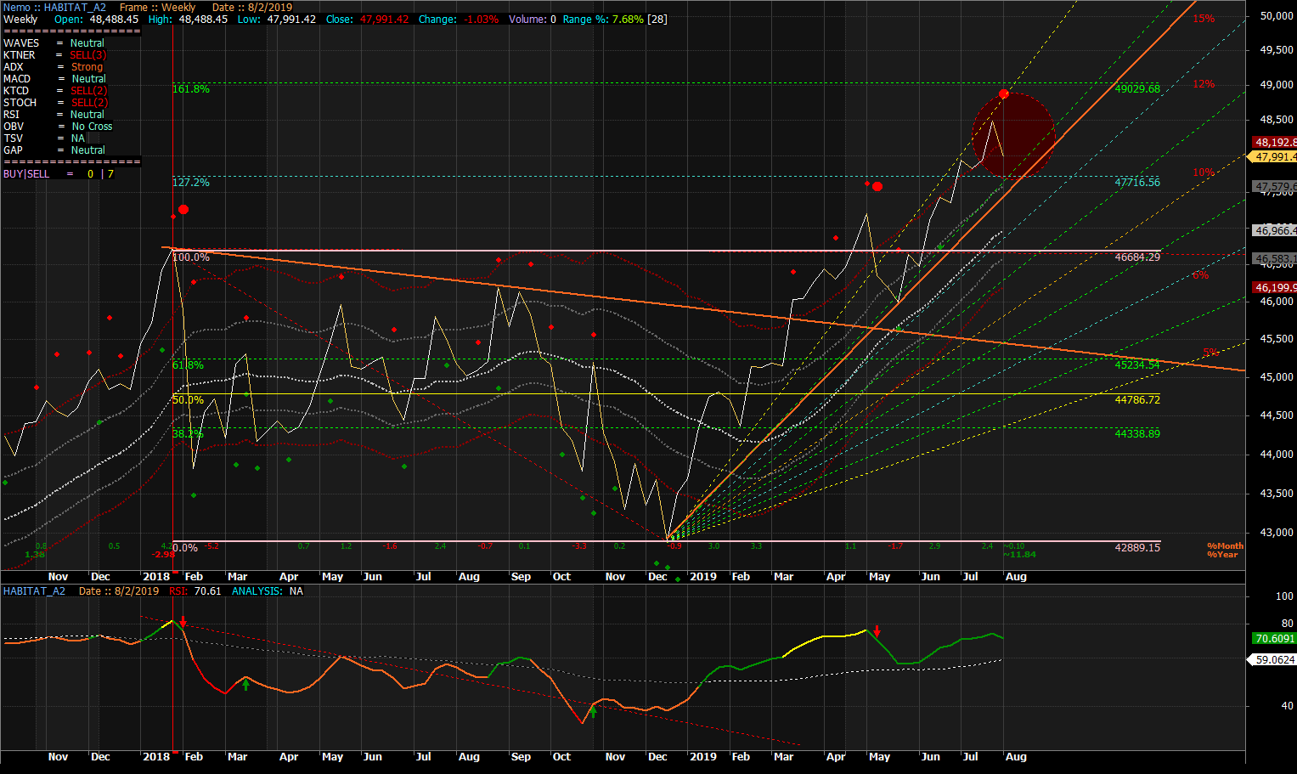Click the red down arrow at May 2019 in the RSI panel

coord(877,632)
